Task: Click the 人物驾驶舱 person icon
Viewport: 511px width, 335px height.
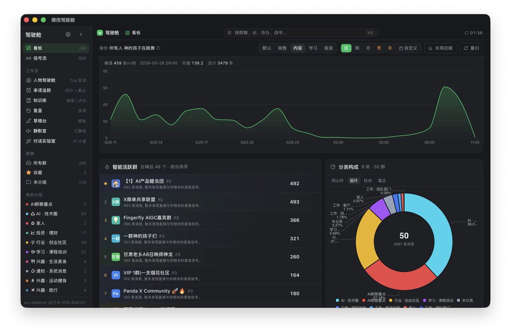Action: [x=29, y=80]
